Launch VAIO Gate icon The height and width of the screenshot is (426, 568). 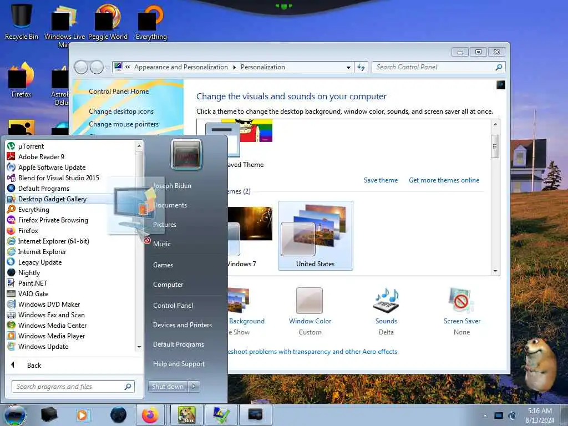[11, 294]
